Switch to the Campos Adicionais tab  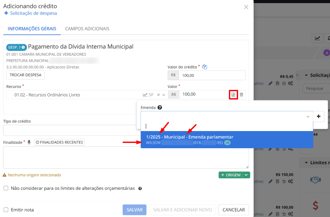click(87, 28)
